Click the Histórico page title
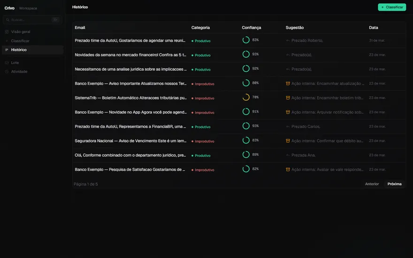The width and height of the screenshot is (413, 258). [x=80, y=7]
